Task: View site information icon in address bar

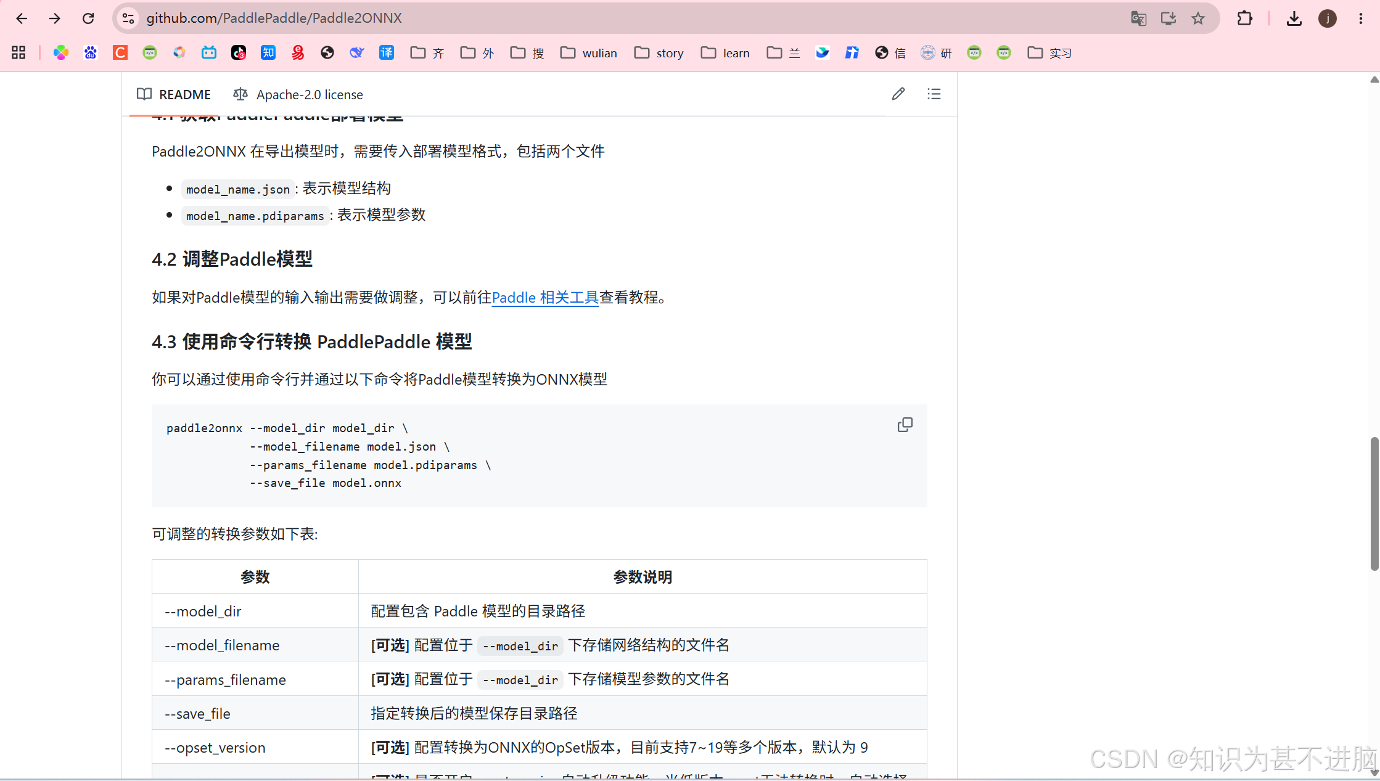Action: point(128,18)
